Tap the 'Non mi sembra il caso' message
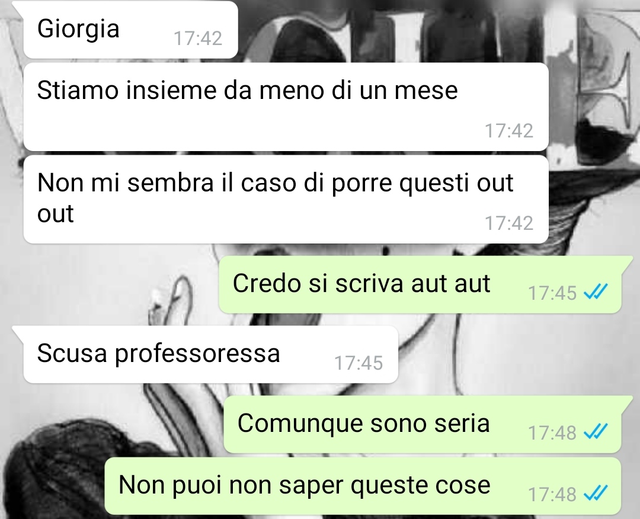This screenshot has height=519, width=640. pyautogui.click(x=286, y=199)
